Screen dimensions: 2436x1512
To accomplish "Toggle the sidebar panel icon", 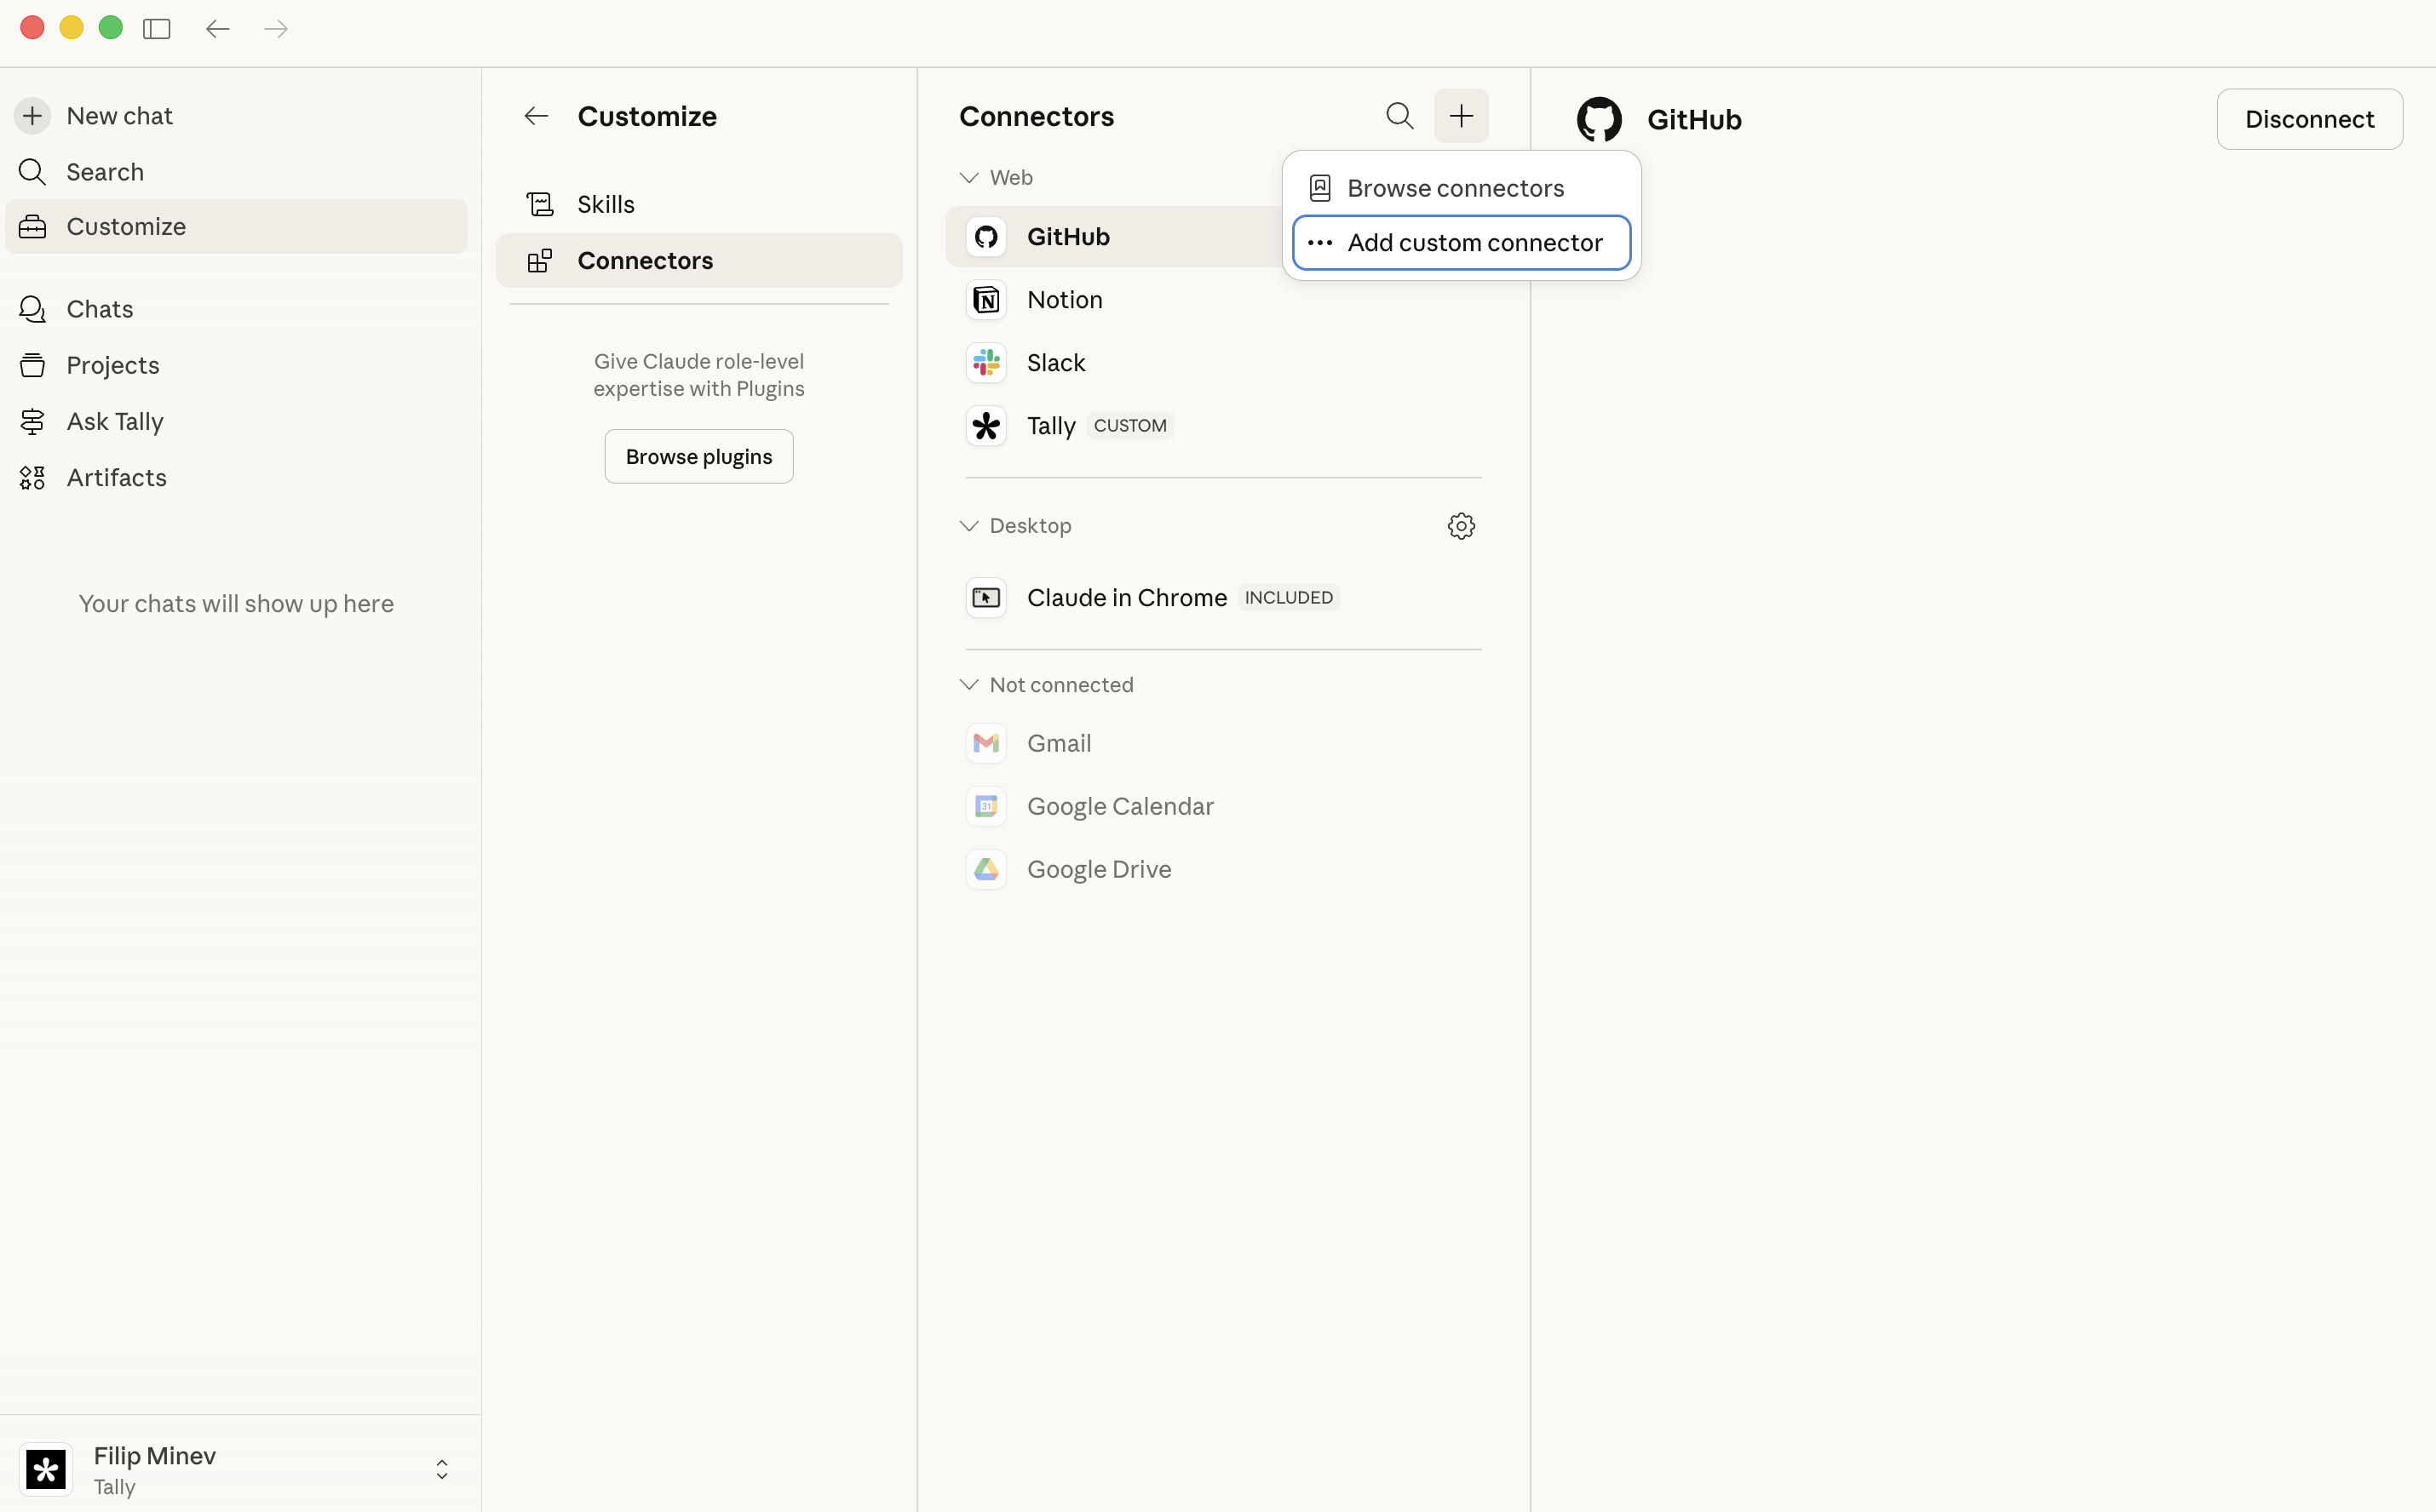I will (x=157, y=29).
